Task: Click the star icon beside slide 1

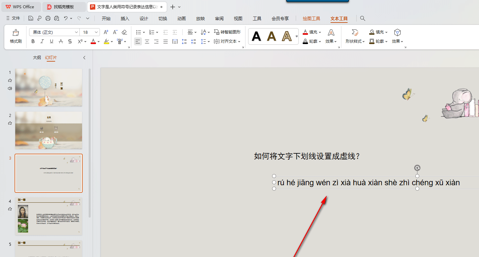Action: 10,80
